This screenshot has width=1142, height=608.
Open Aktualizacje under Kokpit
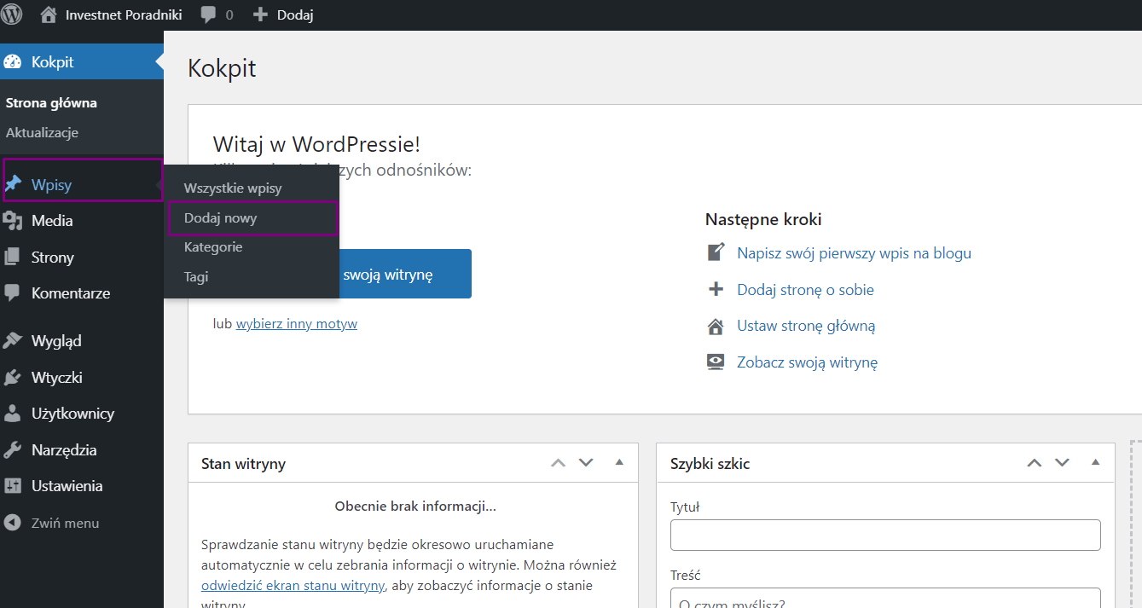[42, 133]
